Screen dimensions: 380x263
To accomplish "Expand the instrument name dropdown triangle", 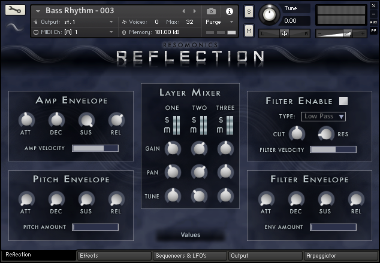I will [38, 11].
